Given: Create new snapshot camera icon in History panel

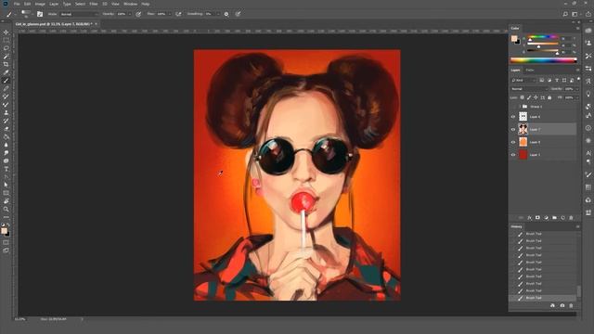Looking at the screenshot, I should click(562, 305).
